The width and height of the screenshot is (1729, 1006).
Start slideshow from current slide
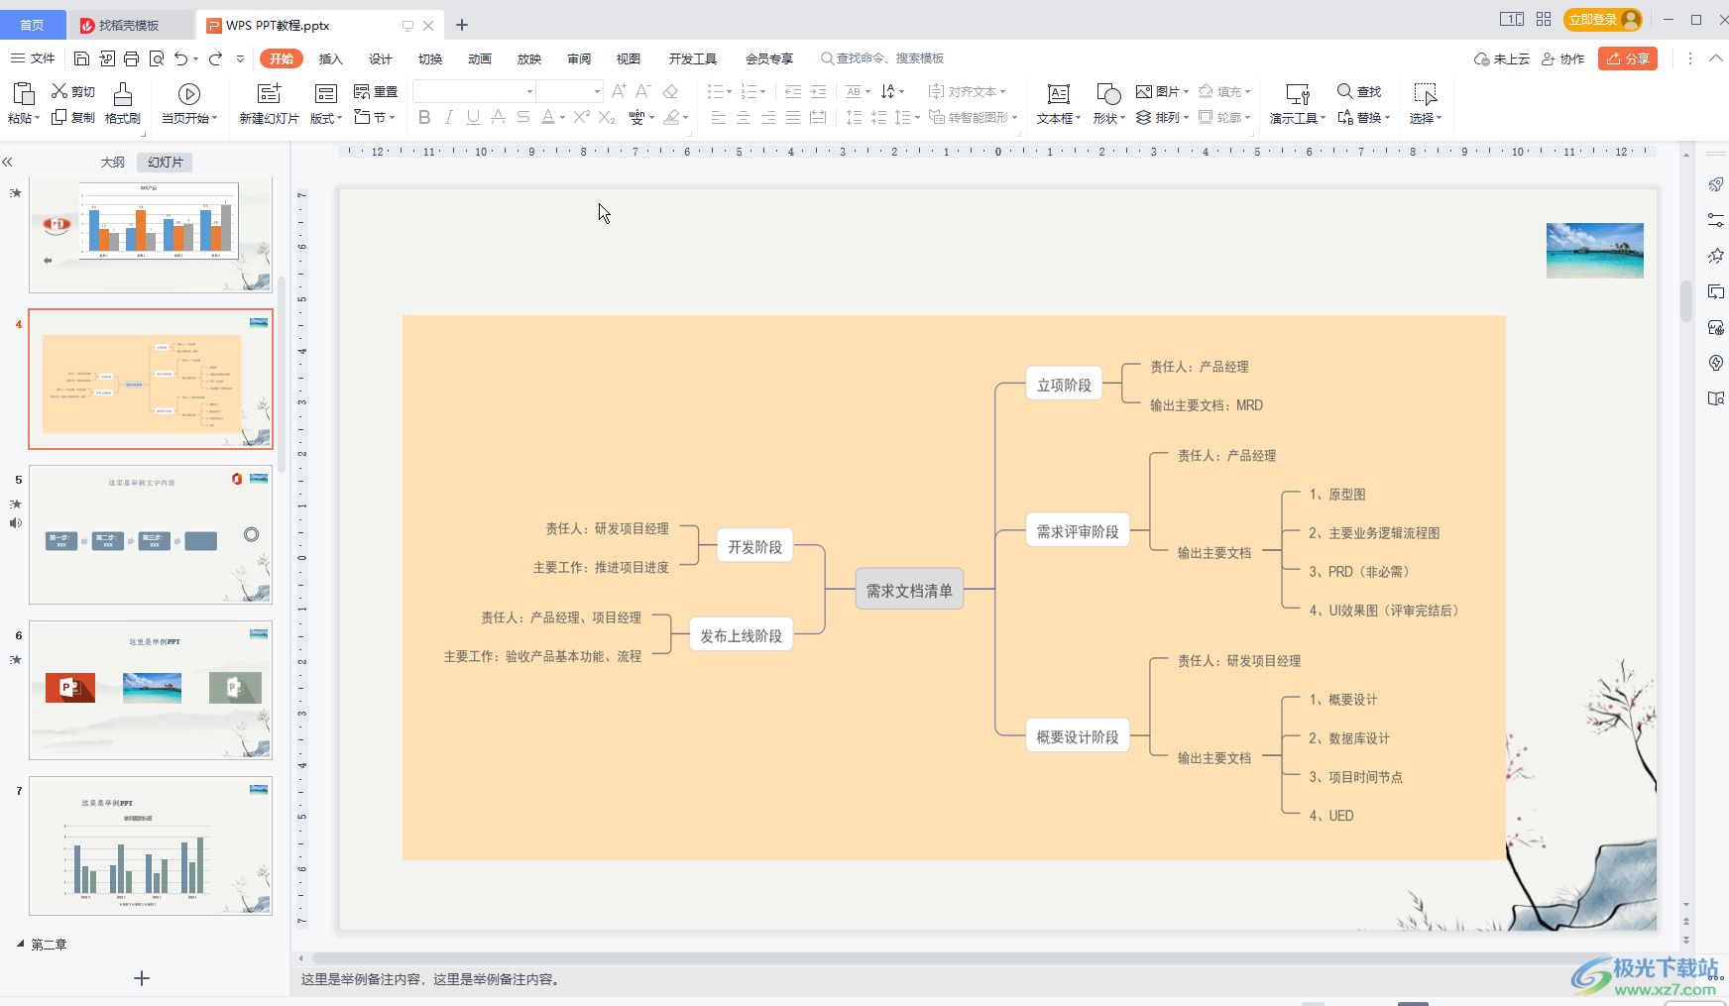[189, 103]
